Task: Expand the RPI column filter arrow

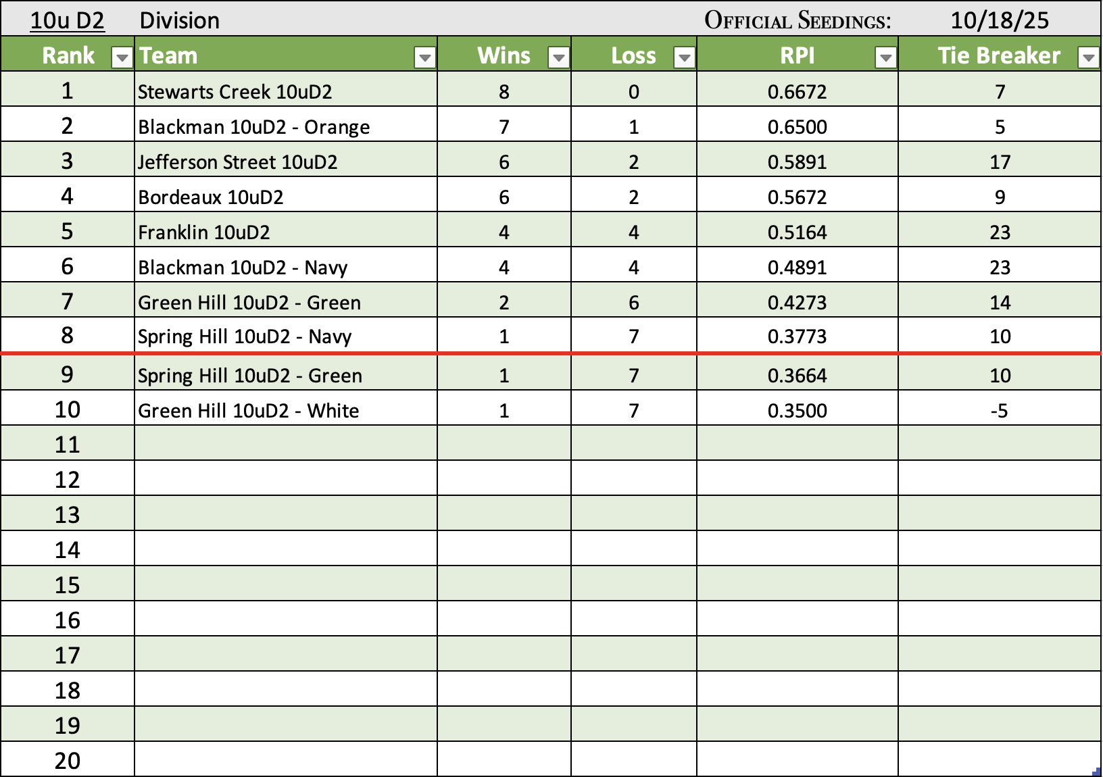Action: [885, 59]
